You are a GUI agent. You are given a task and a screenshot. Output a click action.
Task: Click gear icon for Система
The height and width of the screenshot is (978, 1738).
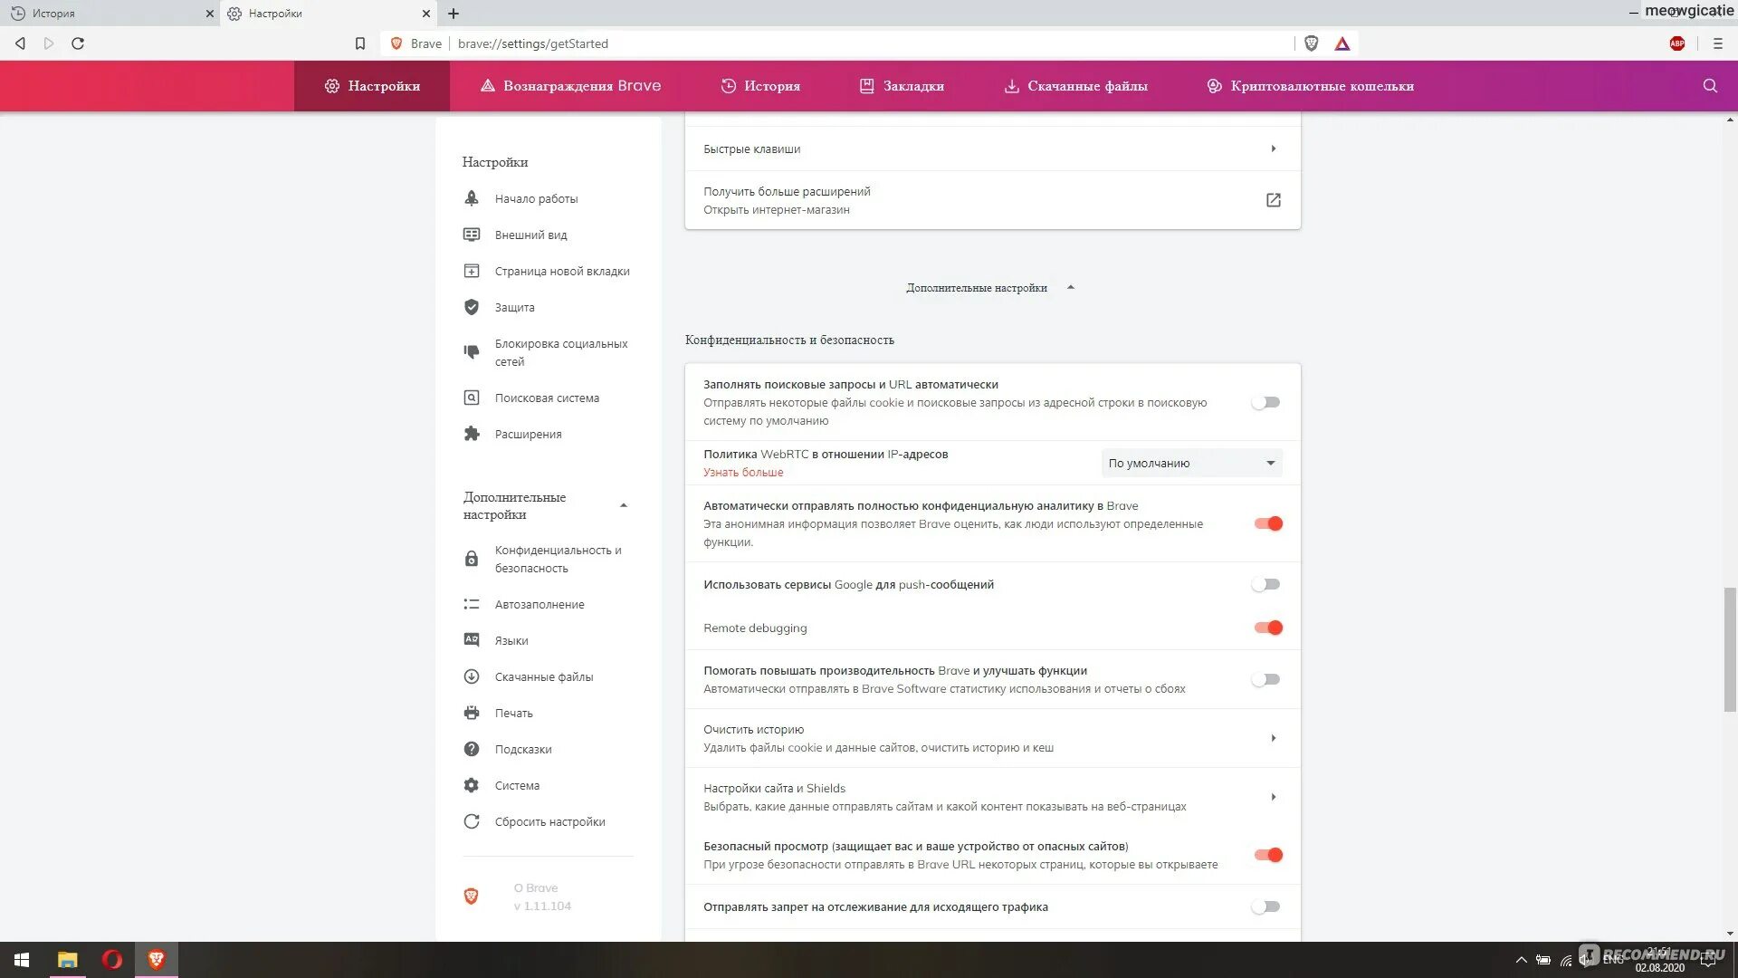pos(472,785)
